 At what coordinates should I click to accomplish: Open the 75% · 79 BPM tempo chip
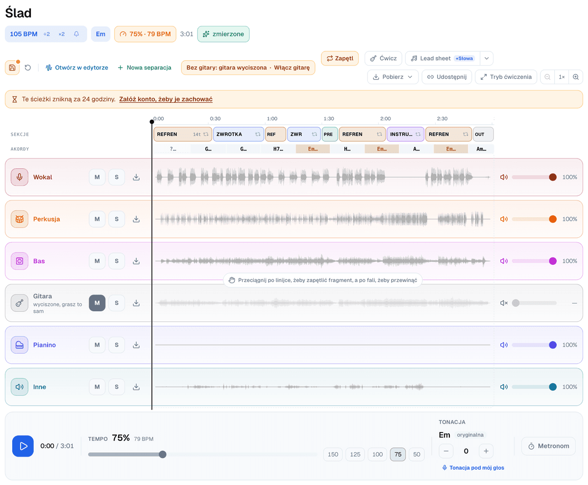coord(146,34)
